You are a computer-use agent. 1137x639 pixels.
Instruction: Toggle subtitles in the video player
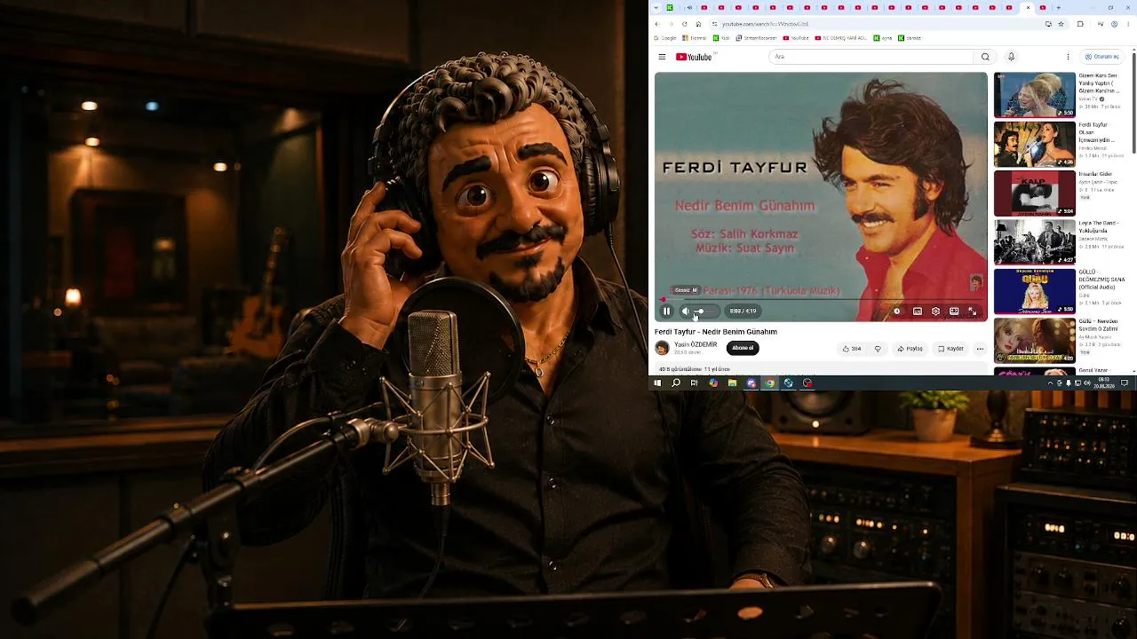(x=918, y=312)
